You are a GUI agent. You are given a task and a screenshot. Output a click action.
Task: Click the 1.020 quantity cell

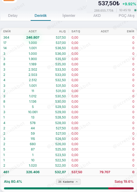pos(33,165)
